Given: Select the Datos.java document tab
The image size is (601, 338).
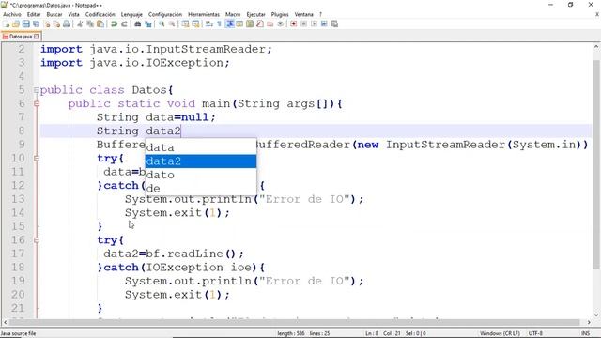Looking at the screenshot, I should [21, 37].
